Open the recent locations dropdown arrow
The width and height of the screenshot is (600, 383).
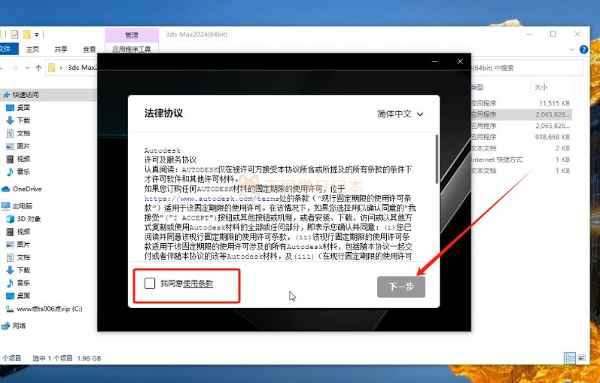click(28, 68)
